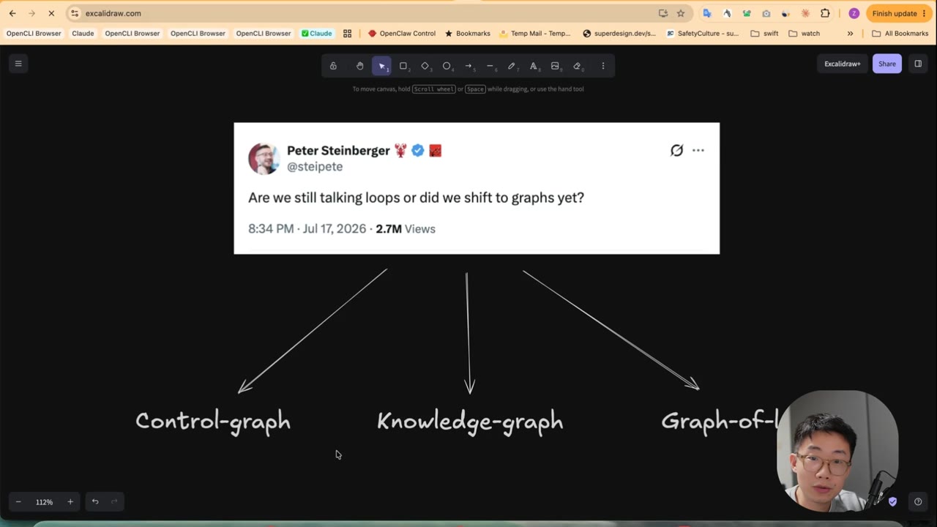
Task: Show hidden bookmarks overflow chevron
Action: (850, 33)
